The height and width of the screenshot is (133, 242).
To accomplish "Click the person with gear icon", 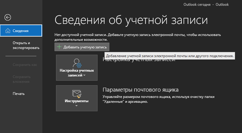I will coord(77,63).
